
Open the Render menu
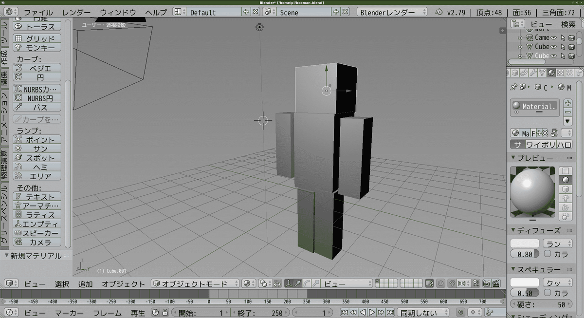(x=76, y=12)
